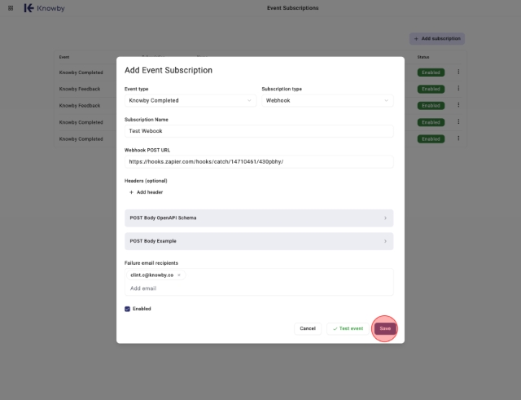Click the Add Event Subscription heading
This screenshot has width=521, height=400.
[169, 70]
